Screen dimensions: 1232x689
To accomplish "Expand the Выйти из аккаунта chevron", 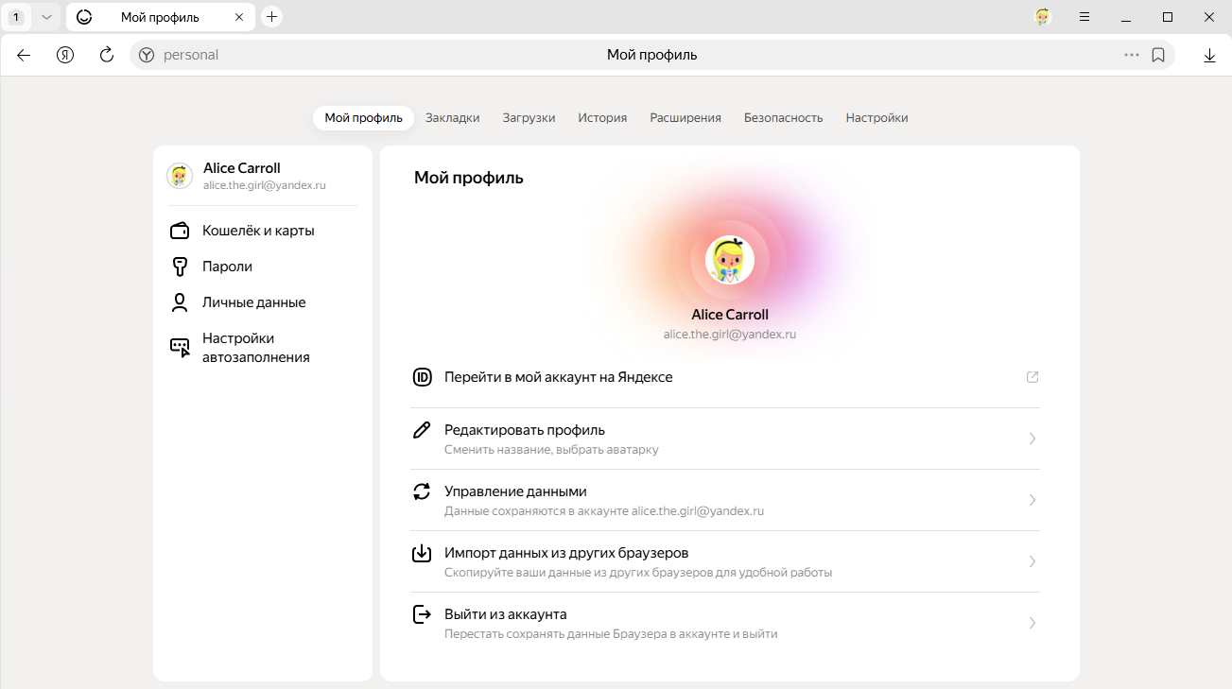I will click(1032, 623).
